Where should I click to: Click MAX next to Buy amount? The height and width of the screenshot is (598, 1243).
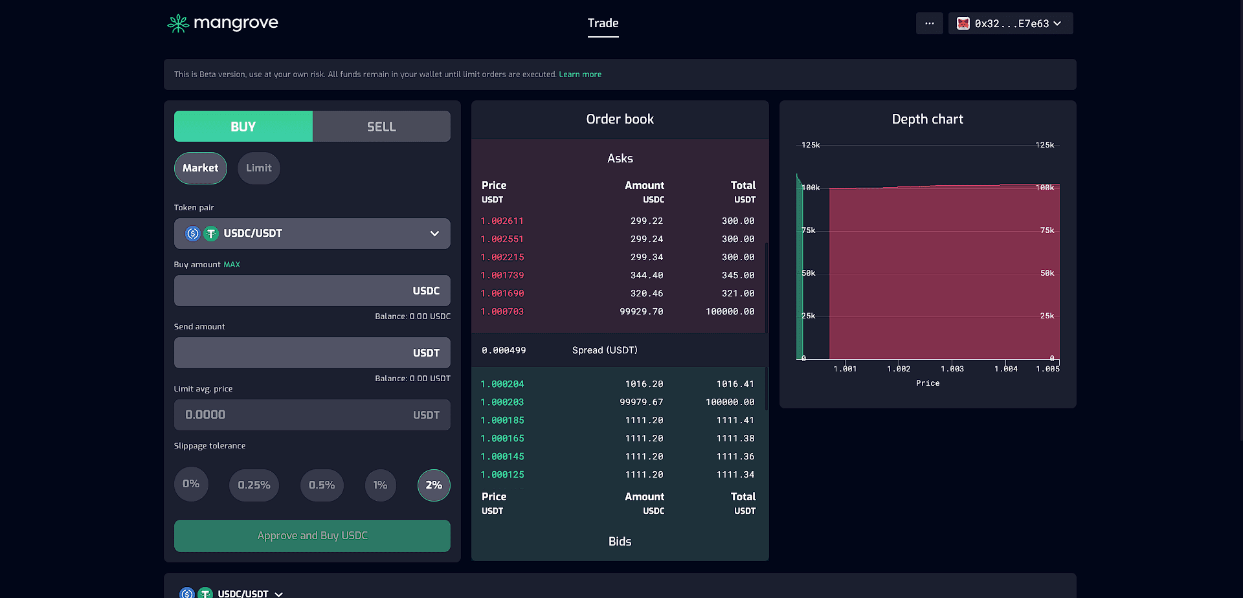(x=232, y=265)
